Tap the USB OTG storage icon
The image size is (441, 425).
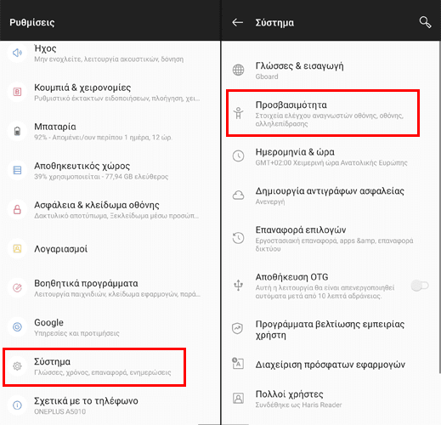(x=238, y=286)
